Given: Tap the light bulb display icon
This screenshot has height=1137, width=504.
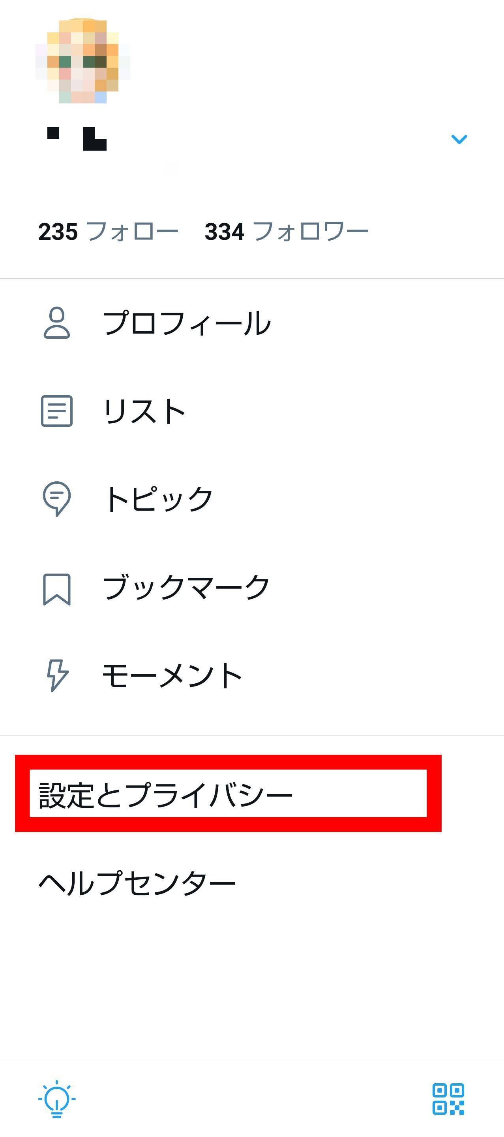Looking at the screenshot, I should pos(57,1099).
